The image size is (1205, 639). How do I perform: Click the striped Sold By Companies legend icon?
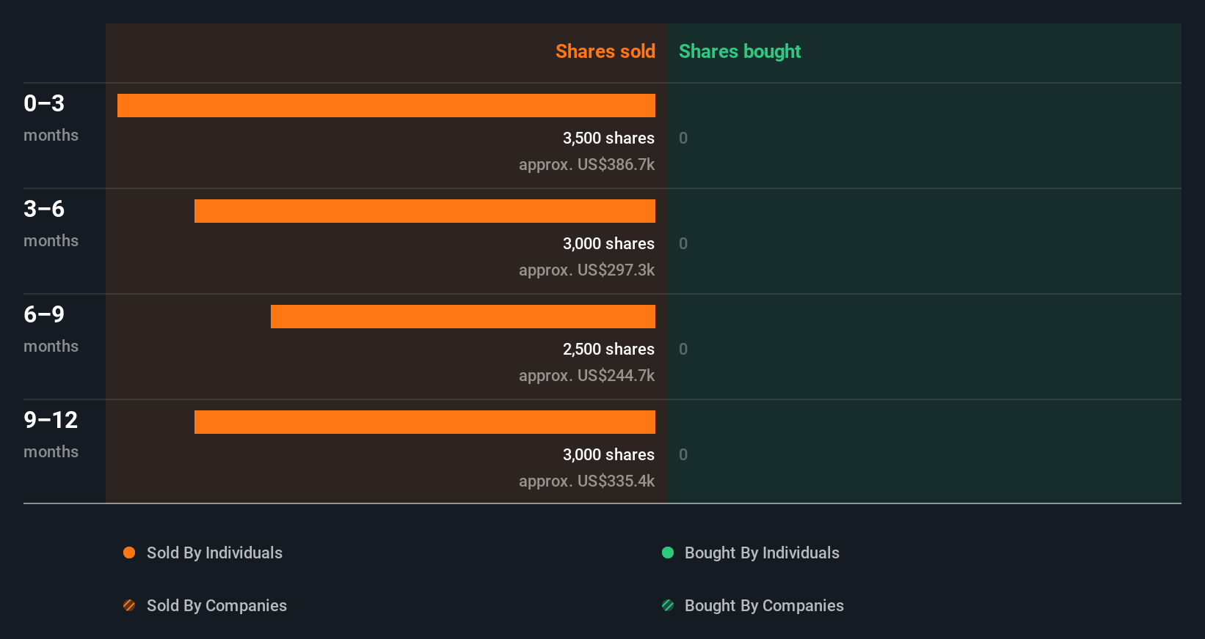coord(129,605)
